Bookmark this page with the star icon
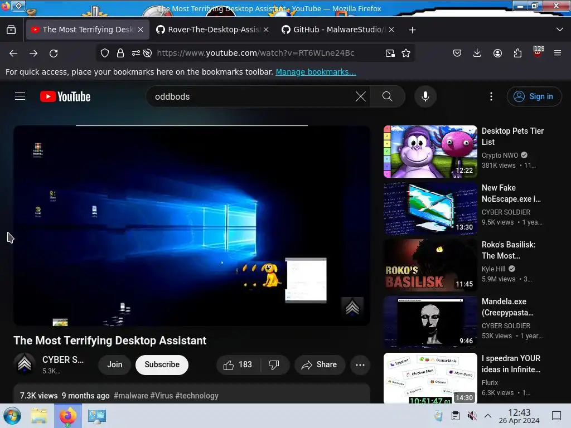 coord(406,53)
